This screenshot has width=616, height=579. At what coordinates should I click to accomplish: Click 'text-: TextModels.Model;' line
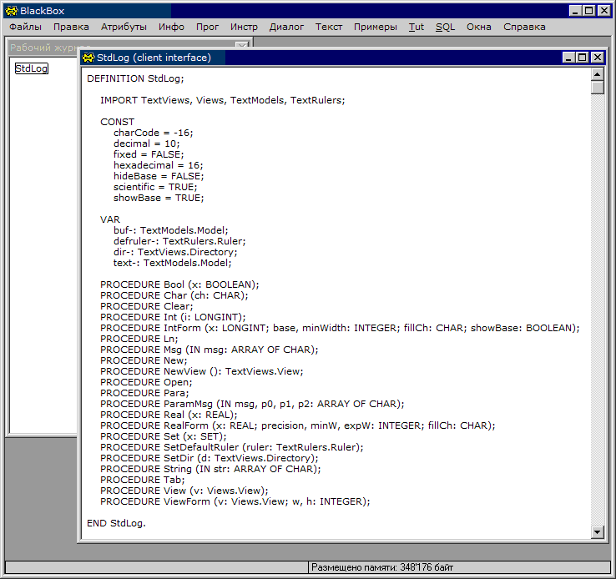pyautogui.click(x=173, y=263)
